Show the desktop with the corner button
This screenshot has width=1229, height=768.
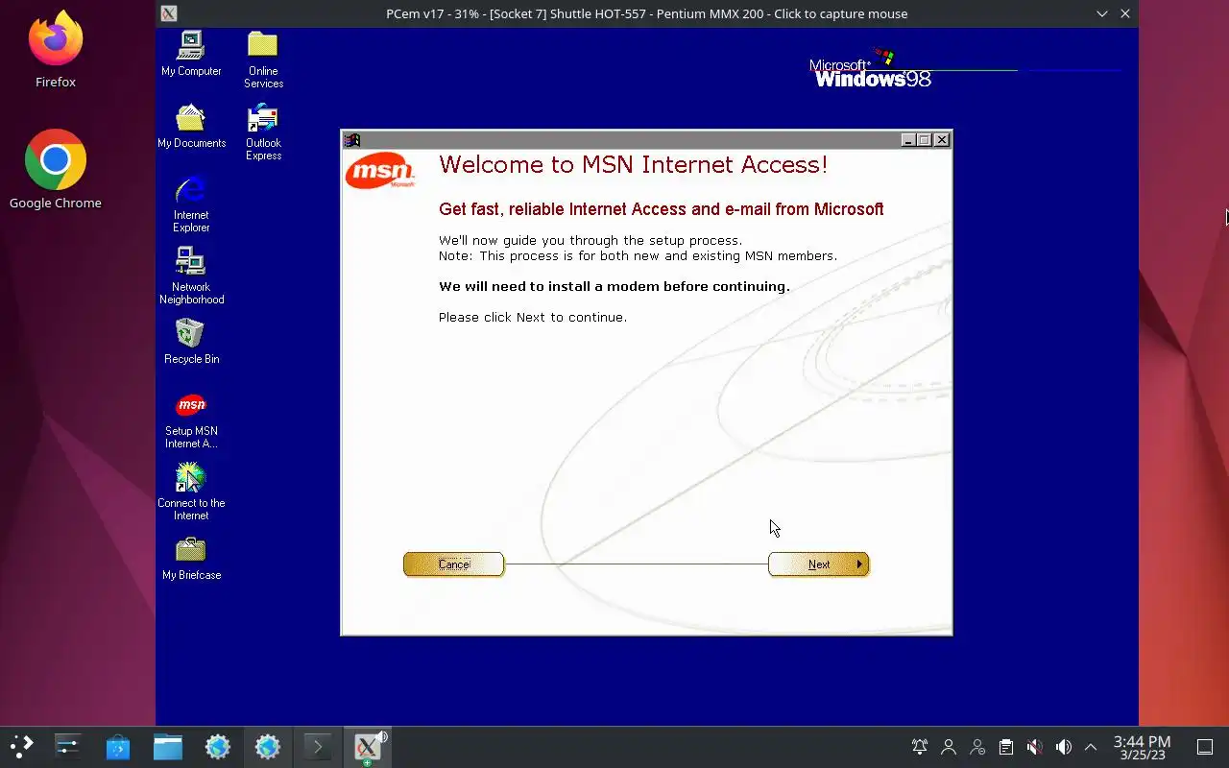(1205, 747)
